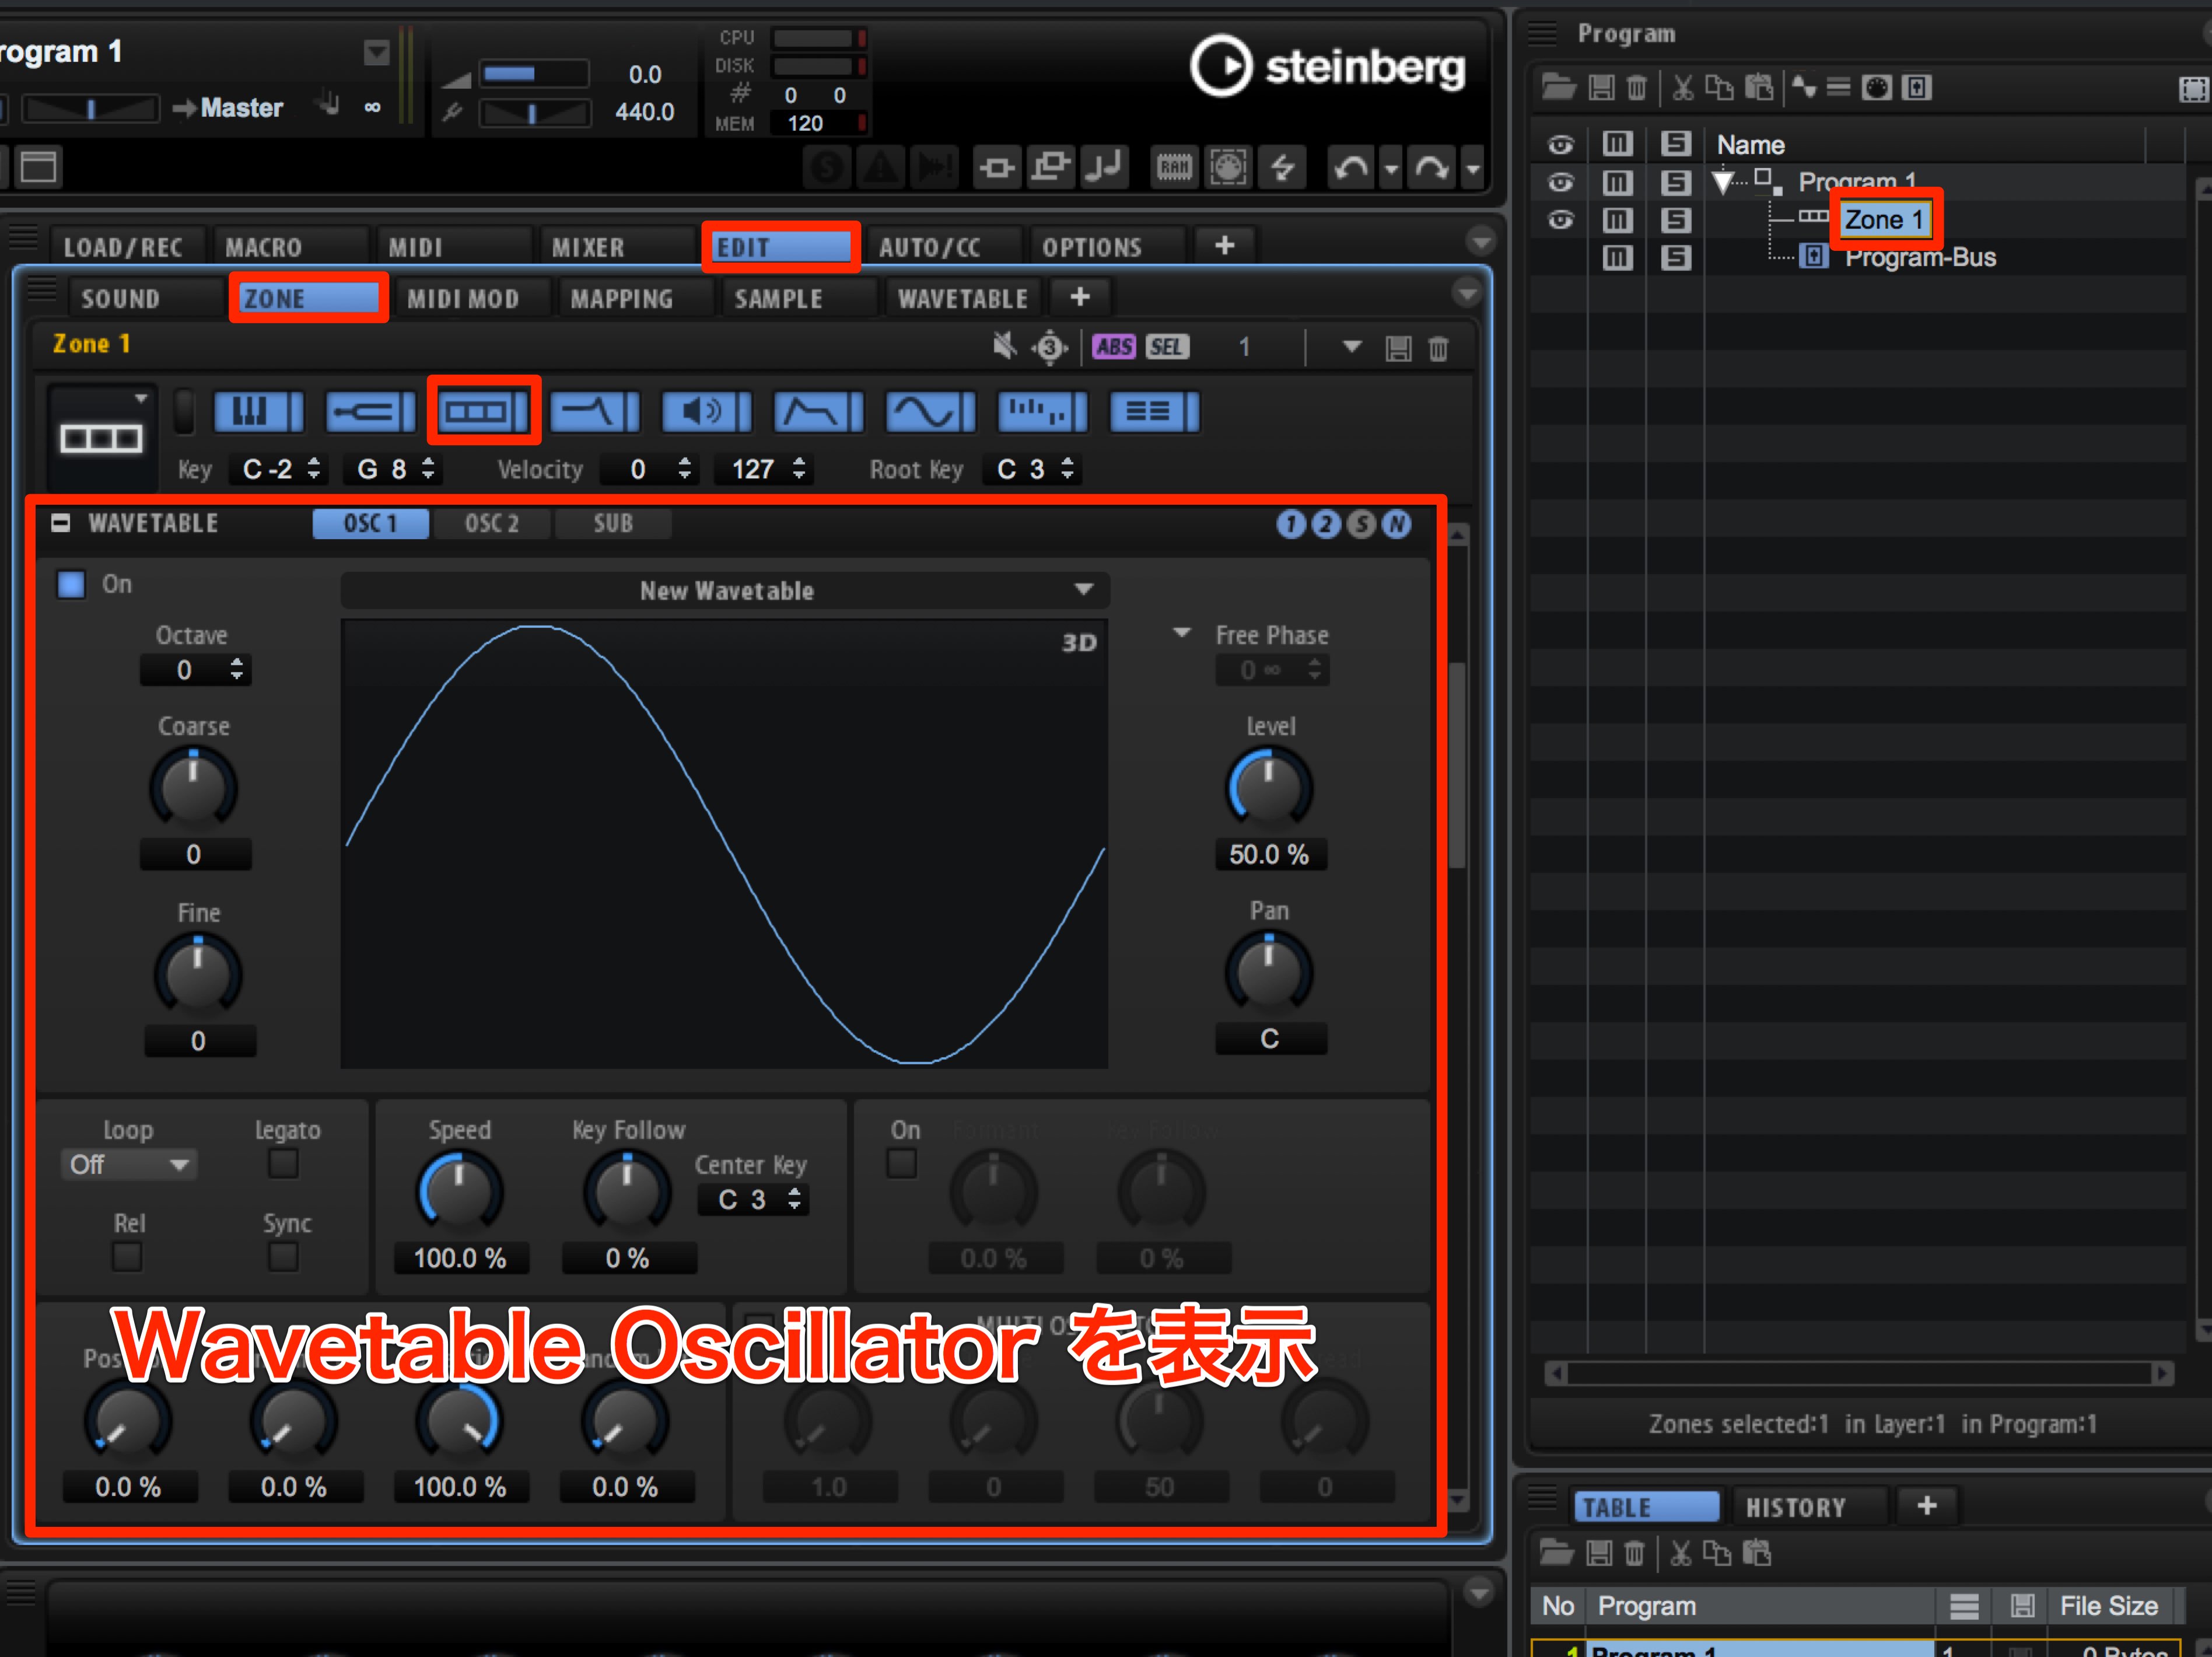Screen dimensions: 2212x1657
Task: Toggle visibility eye for Zone 1 row
Action: [1560, 220]
